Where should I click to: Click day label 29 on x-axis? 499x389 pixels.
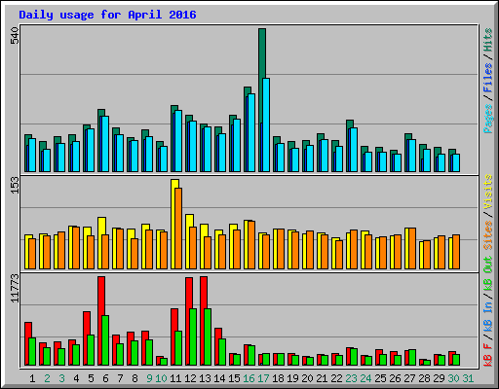pyautogui.click(x=439, y=378)
